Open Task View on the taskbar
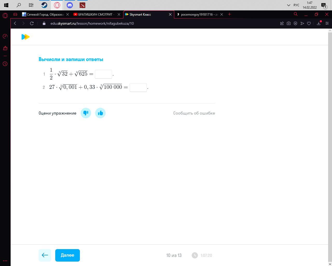 31,5
